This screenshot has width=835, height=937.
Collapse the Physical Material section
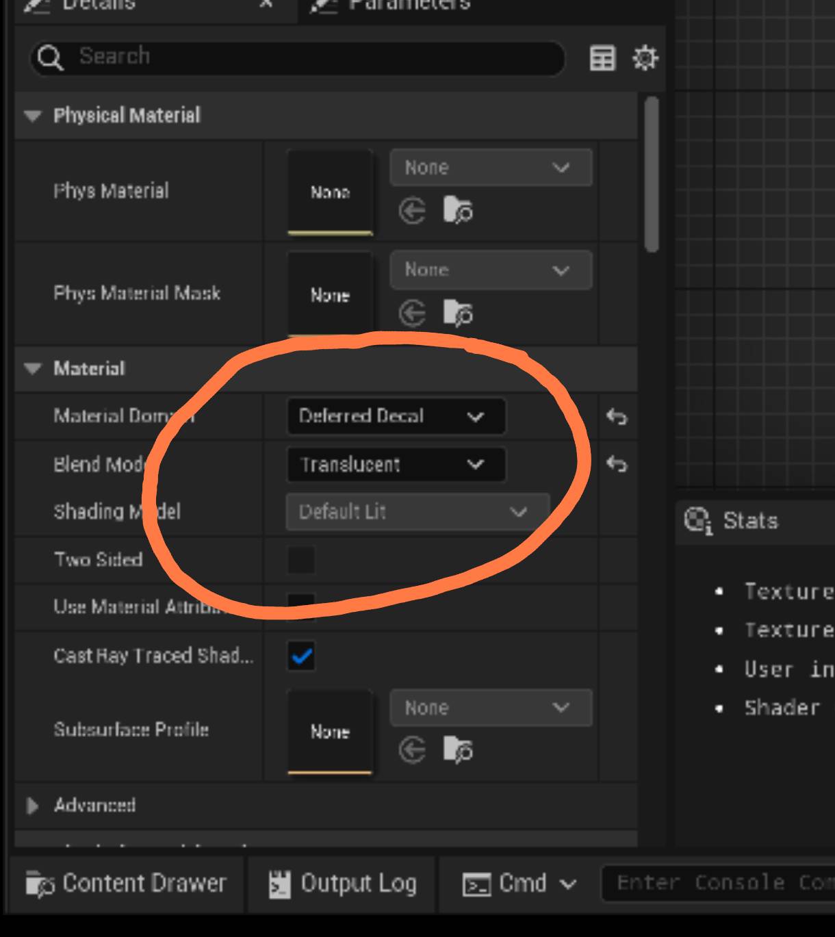coord(32,116)
